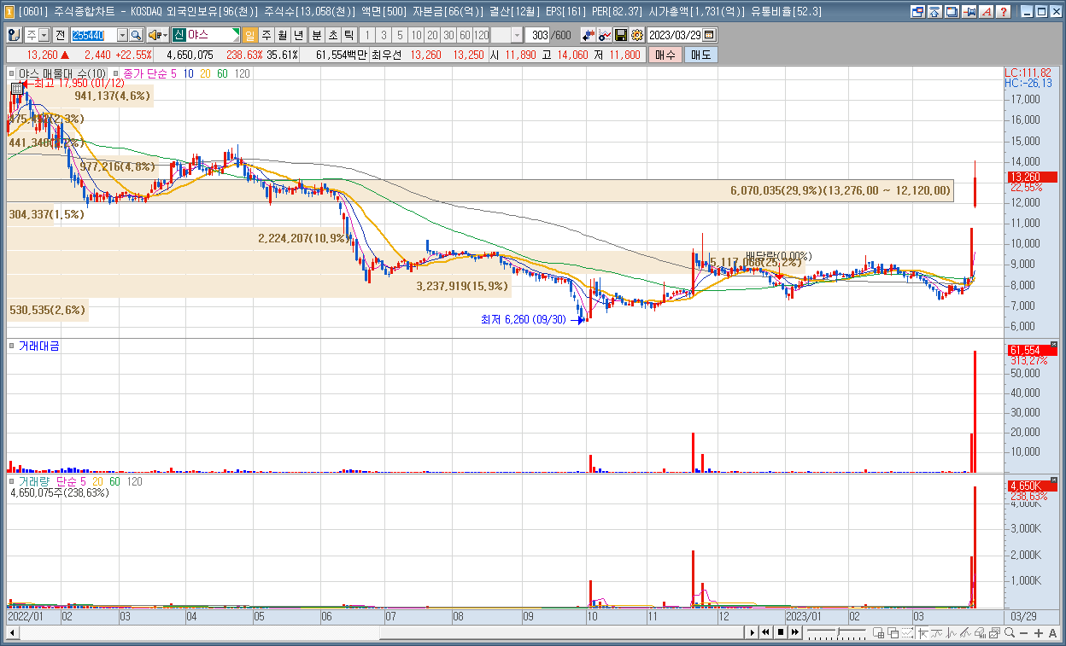The width and height of the screenshot is (1066, 646).
Task: Select the 120 interval preset button
Action: tap(481, 35)
